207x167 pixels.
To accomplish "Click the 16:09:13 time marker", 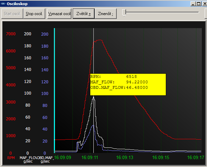I will point(125,158).
